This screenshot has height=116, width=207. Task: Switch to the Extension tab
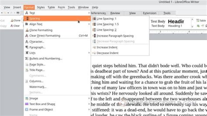[x=149, y=13]
